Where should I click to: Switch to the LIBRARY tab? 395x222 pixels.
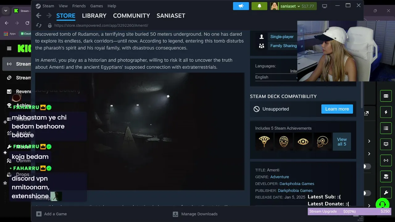(94, 16)
